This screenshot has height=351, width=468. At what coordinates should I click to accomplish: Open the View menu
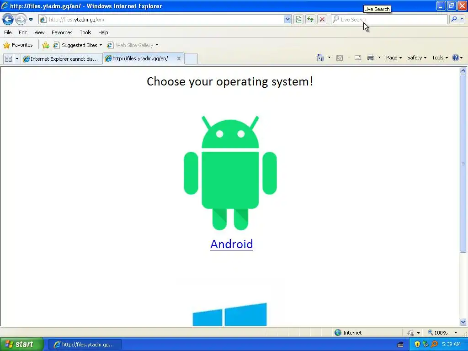click(39, 32)
